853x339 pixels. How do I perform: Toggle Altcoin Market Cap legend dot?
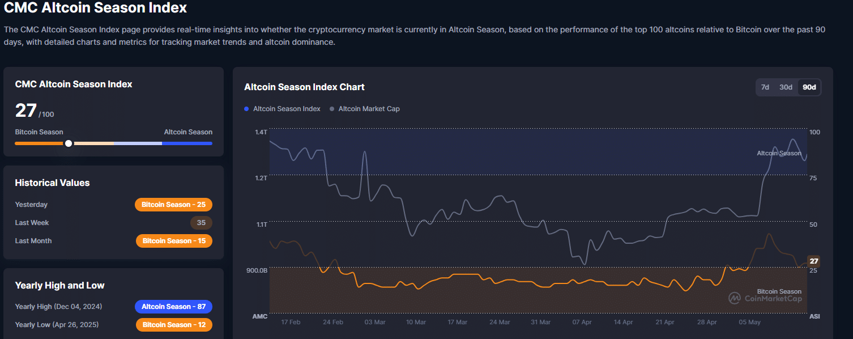332,109
